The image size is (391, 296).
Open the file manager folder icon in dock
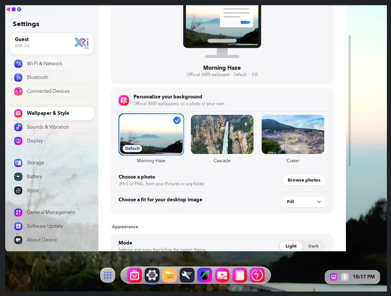pos(170,275)
